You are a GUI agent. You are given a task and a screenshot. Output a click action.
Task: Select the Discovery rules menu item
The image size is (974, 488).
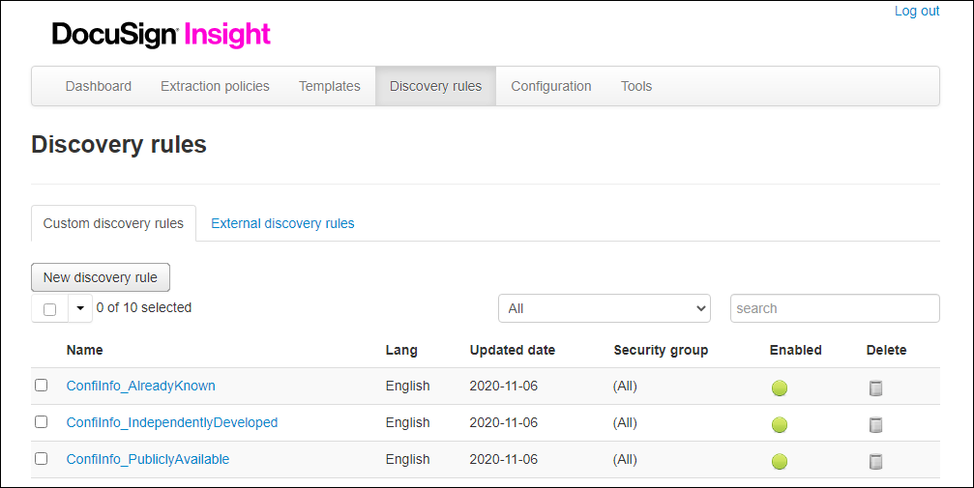(x=435, y=86)
